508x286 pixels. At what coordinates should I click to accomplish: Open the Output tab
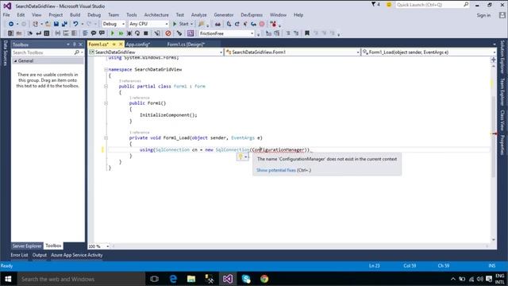[40, 255]
